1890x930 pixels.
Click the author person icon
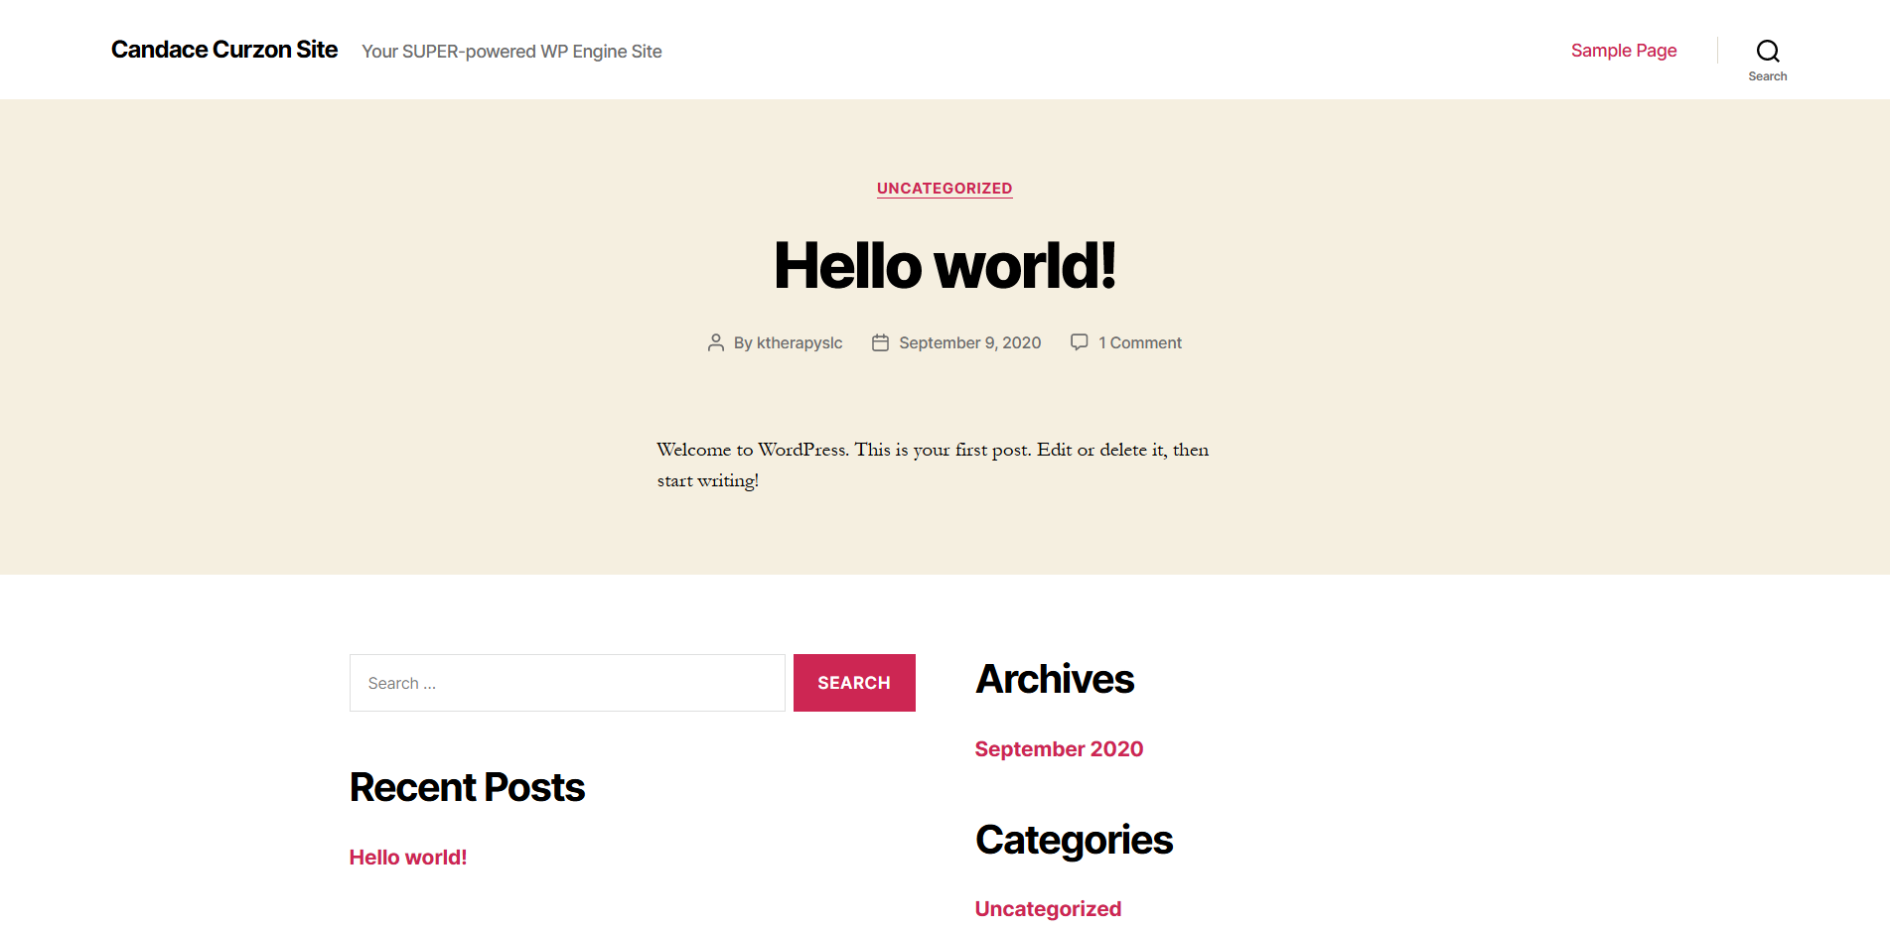point(716,342)
